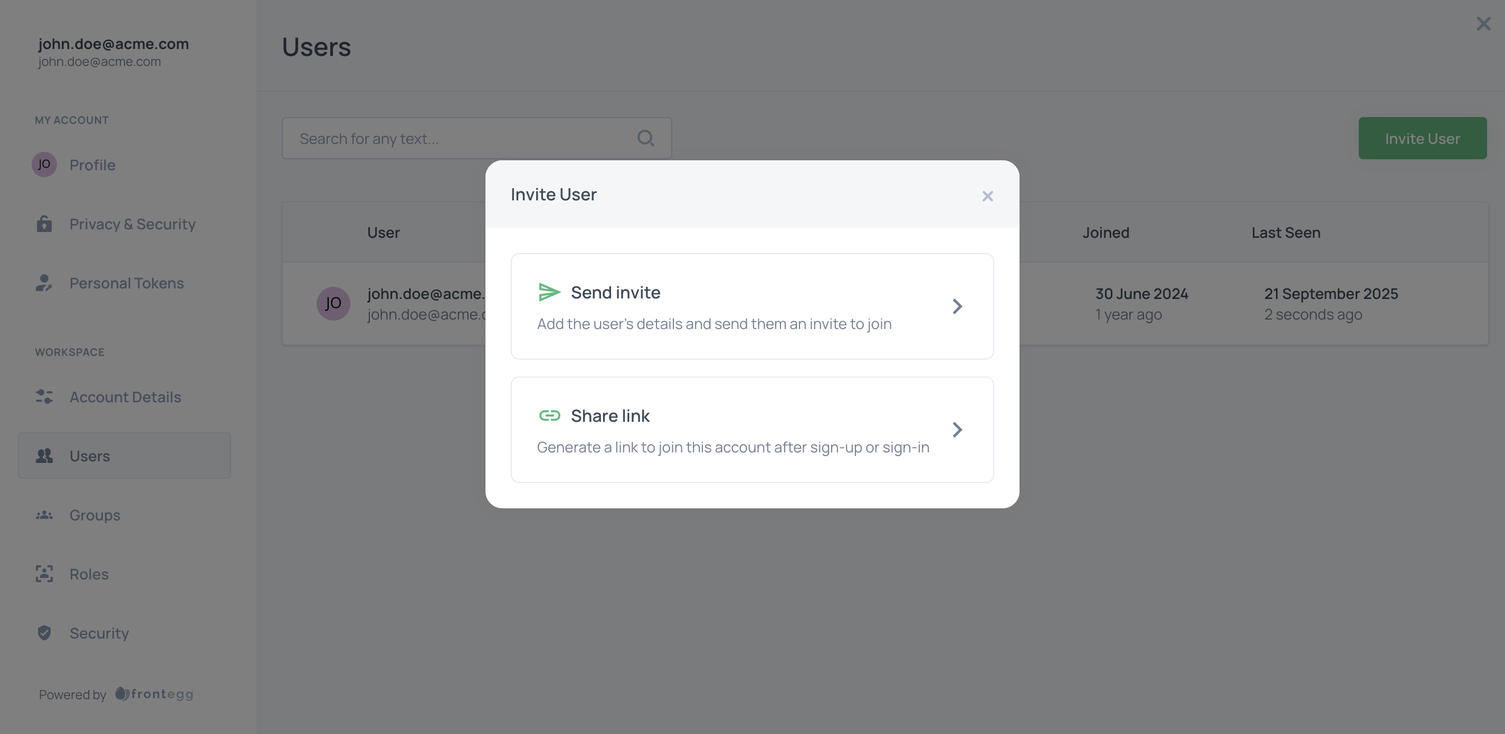Click the Personal Tokens icon
Screen dimensions: 1505x734
pyautogui.click(x=44, y=283)
